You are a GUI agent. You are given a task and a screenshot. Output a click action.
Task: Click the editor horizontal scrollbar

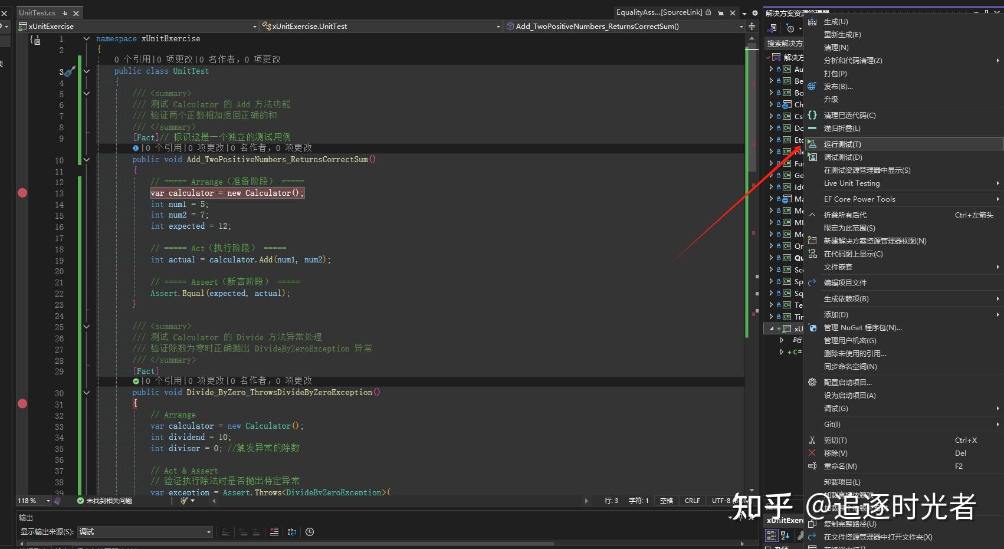(399, 501)
